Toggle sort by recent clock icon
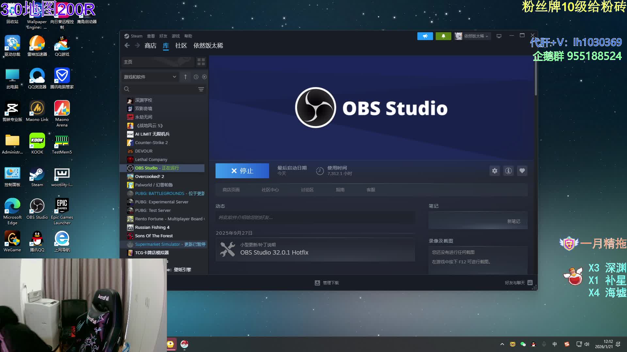627x352 pixels. pos(196,77)
